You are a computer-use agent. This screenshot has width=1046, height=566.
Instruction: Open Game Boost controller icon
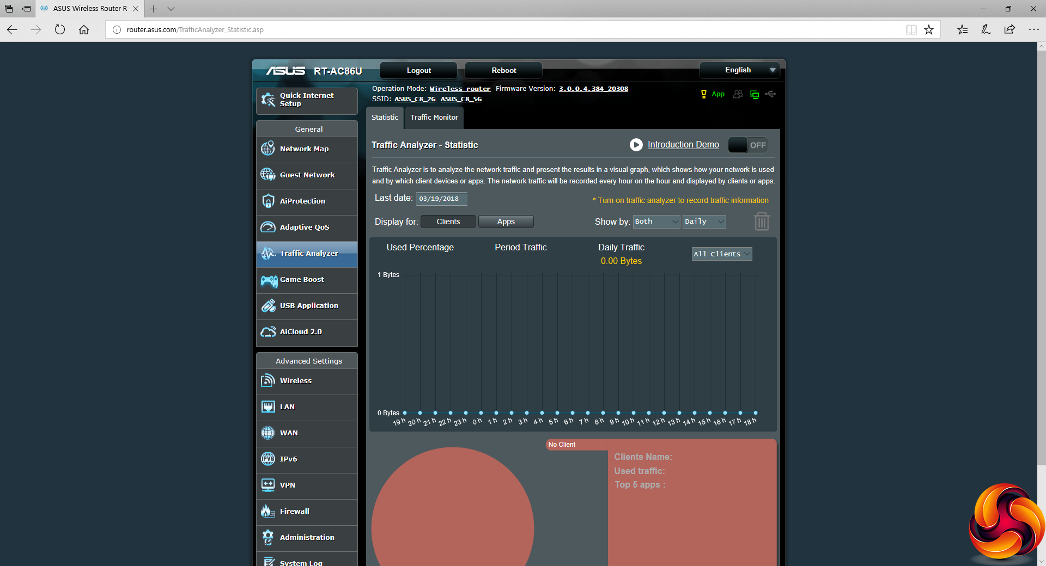[x=269, y=280]
